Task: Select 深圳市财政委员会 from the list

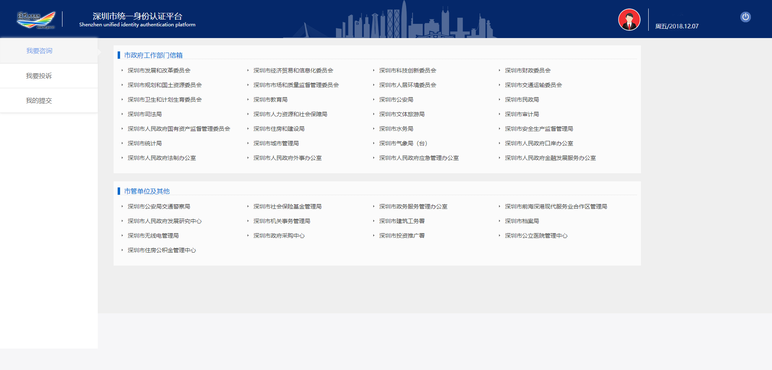Action: (527, 70)
